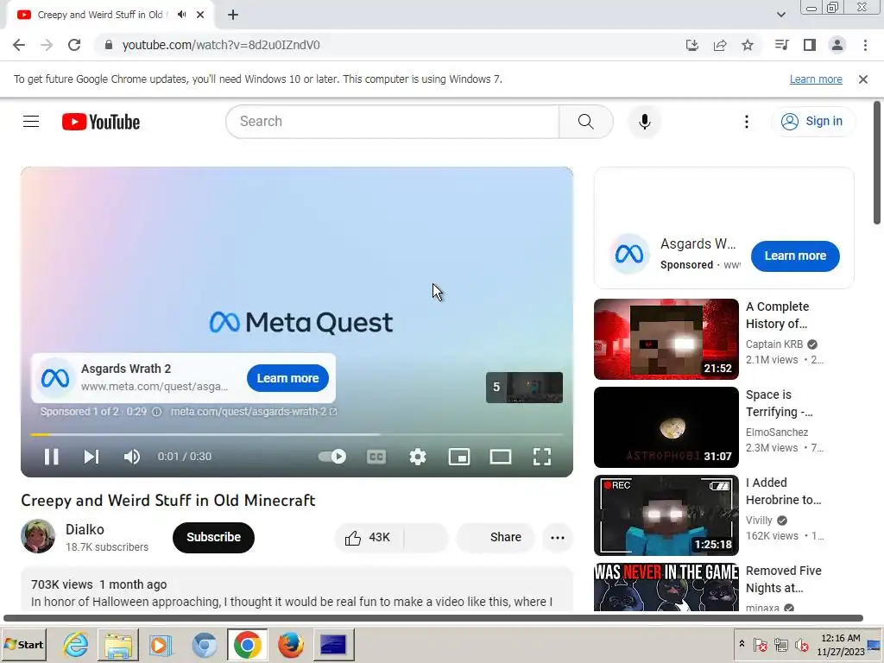Open clock showing 12:16 AM
The height and width of the screenshot is (663, 884).
(x=840, y=644)
